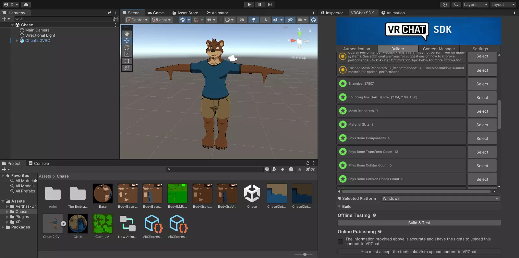Toggle scene lighting bulb icon
Screen dimensions: 519x258
(253, 20)
